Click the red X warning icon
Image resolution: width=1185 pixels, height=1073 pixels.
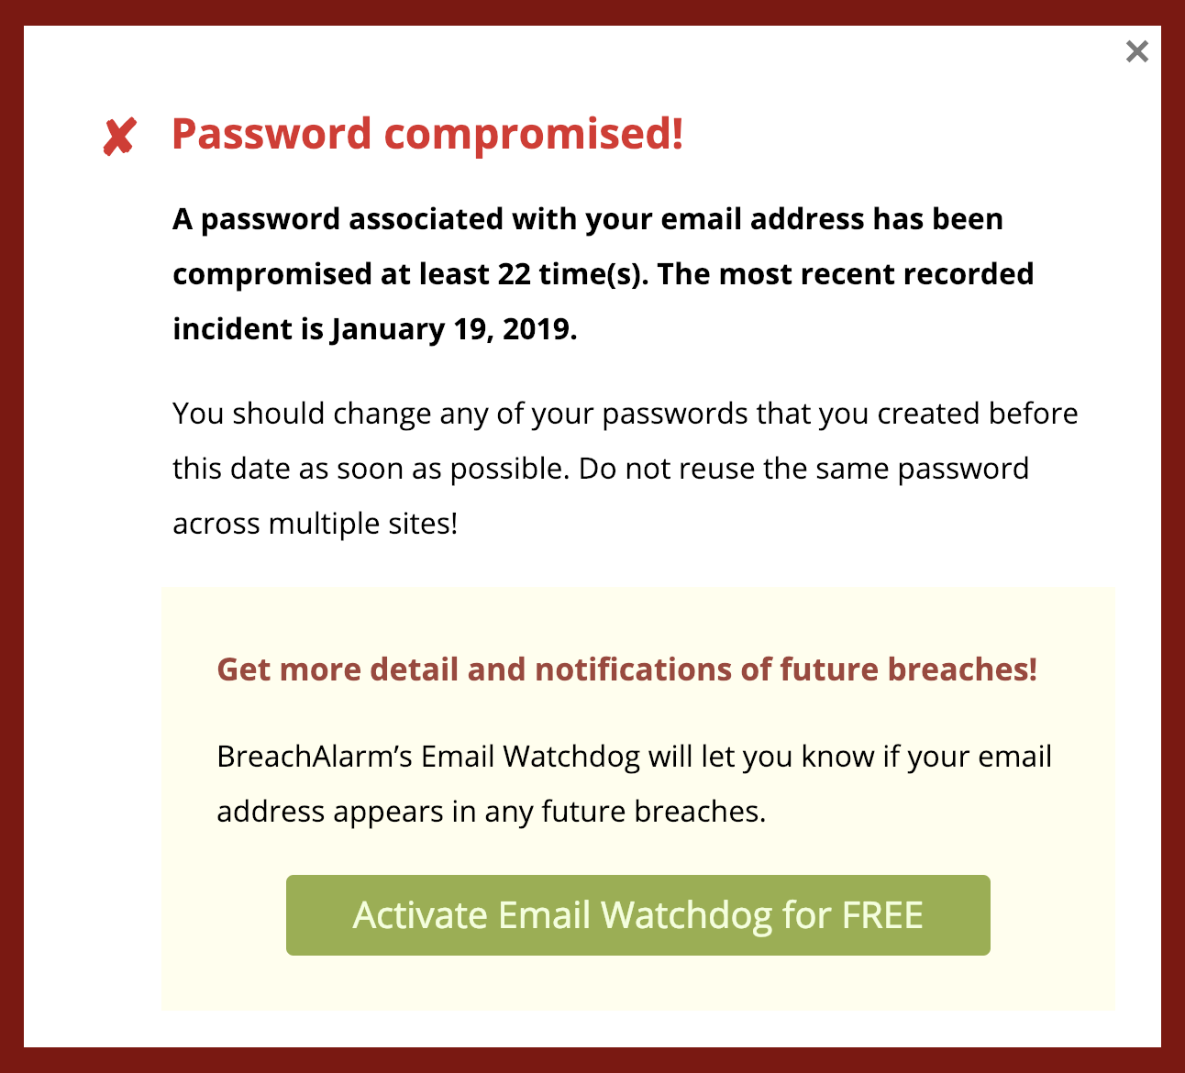point(119,138)
